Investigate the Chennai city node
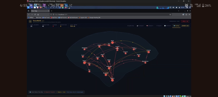Image resolution: width=218 pixels, height=97 pixels. [112, 80]
